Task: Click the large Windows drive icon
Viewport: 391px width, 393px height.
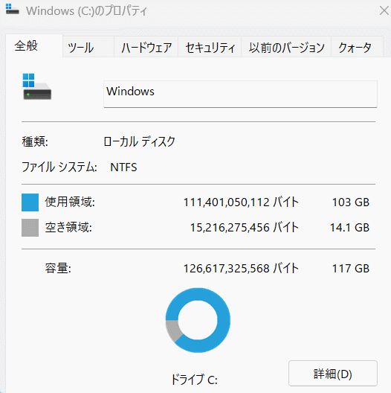Action: pyautogui.click(x=37, y=87)
